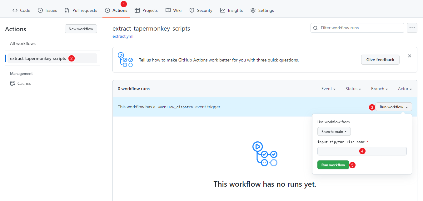Dismiss the feedback banner
Image resolution: width=423 pixels, height=201 pixels.
(x=410, y=56)
